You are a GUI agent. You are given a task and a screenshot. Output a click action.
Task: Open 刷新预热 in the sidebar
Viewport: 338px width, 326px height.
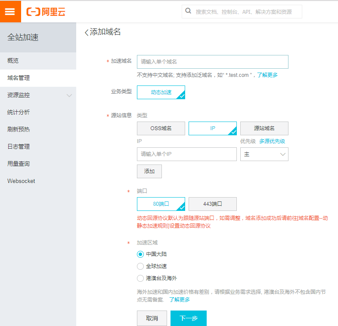[19, 129]
